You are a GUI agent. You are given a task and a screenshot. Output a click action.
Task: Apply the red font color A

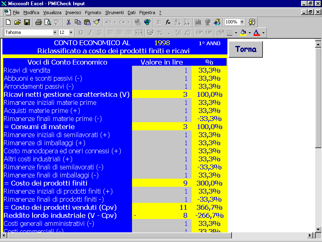[256, 33]
